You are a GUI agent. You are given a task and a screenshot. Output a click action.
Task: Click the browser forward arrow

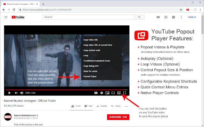click(x=9, y=10)
